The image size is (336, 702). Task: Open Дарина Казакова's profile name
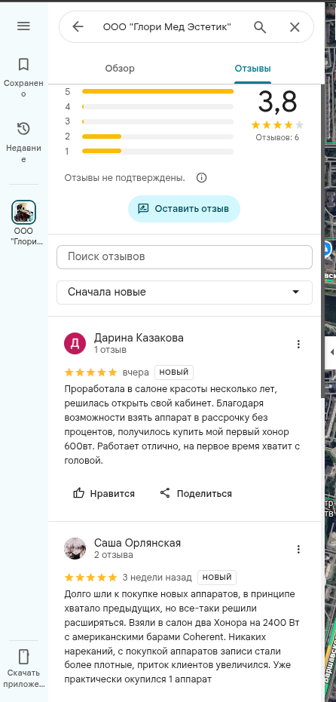(139, 338)
